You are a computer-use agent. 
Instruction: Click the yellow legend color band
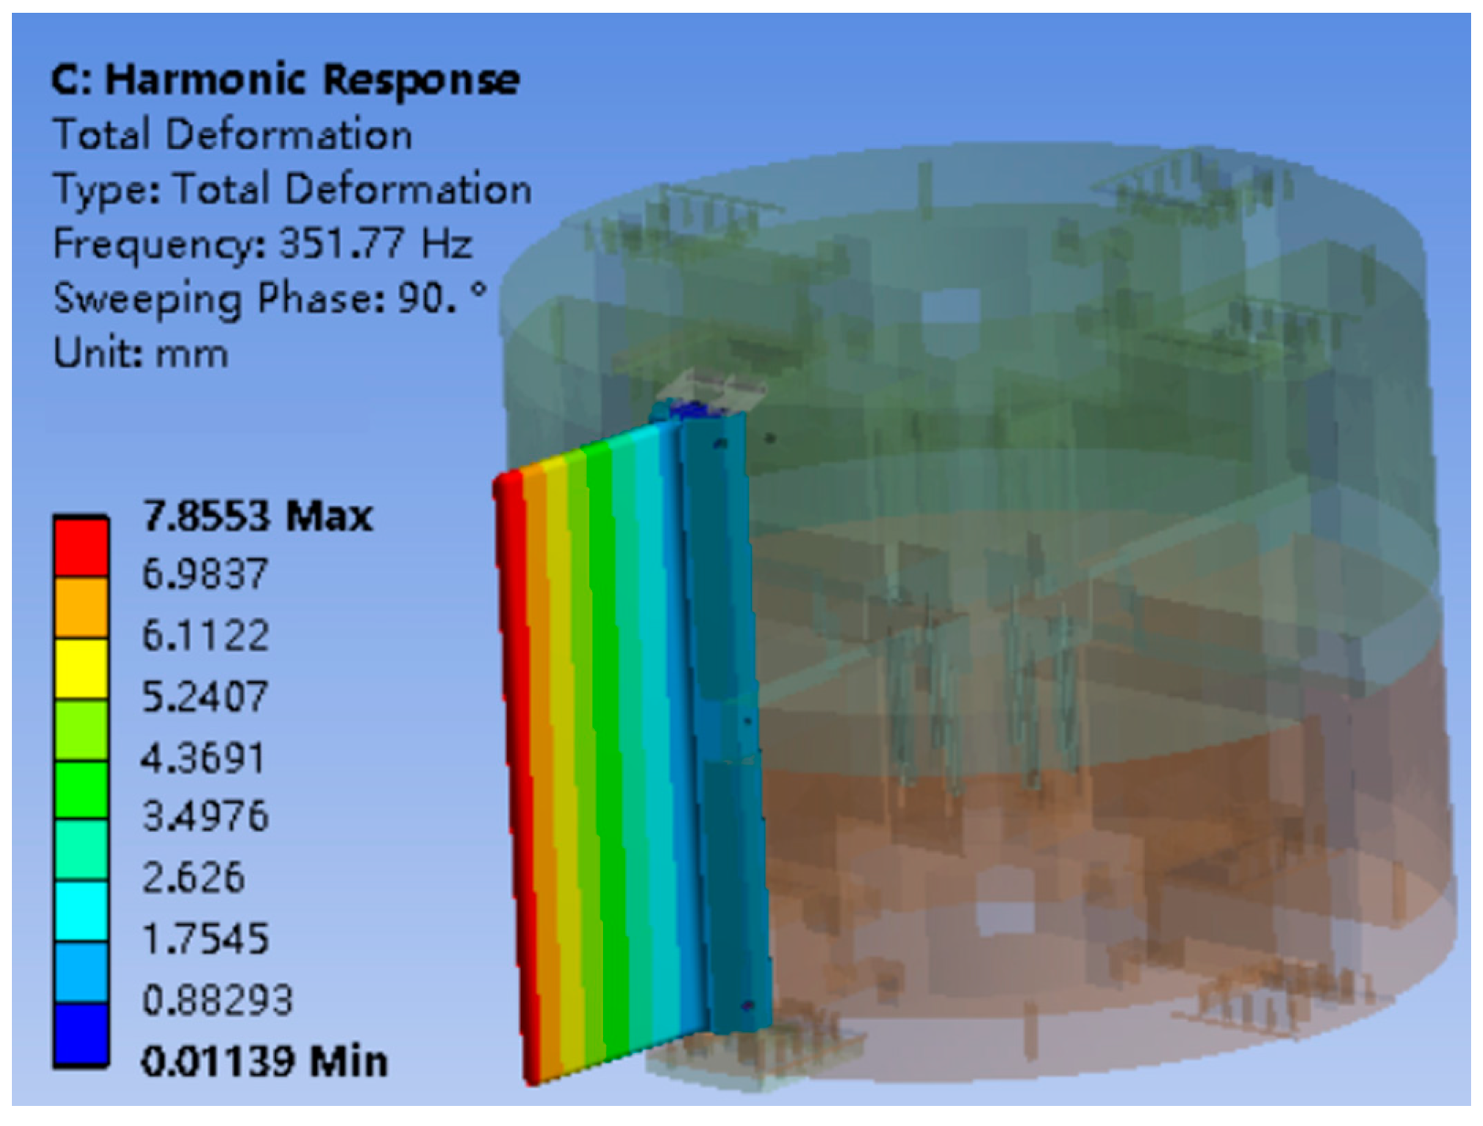(x=80, y=668)
